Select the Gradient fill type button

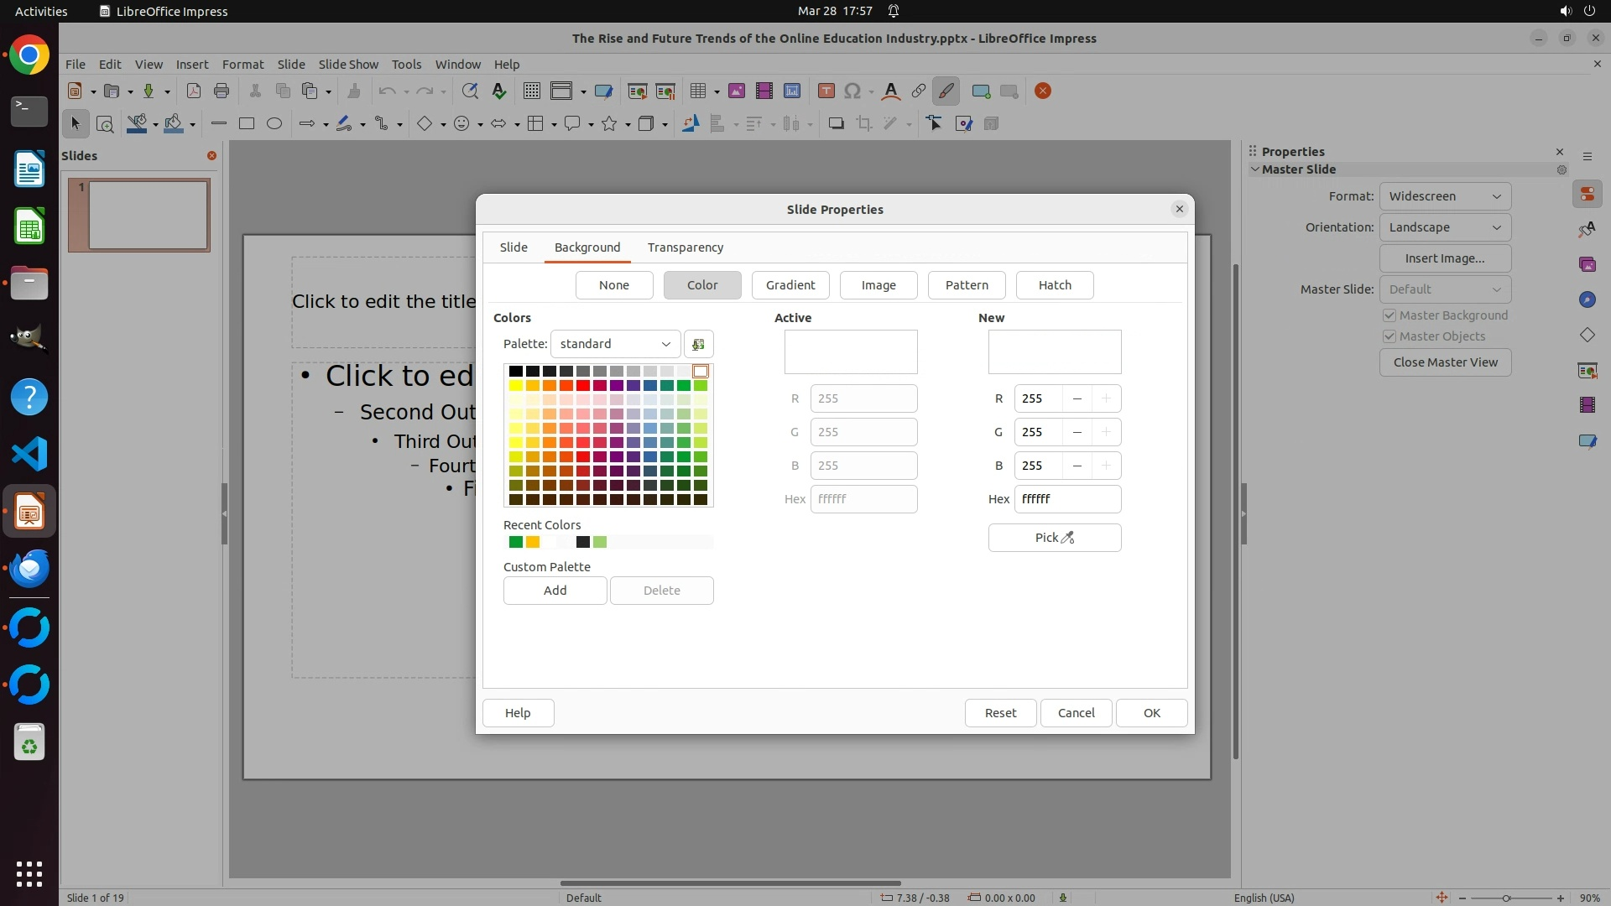790,285
